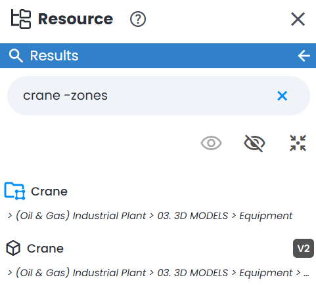Click inside the crane -zones search field
Viewport: 316px width, 286px height.
click(x=158, y=96)
